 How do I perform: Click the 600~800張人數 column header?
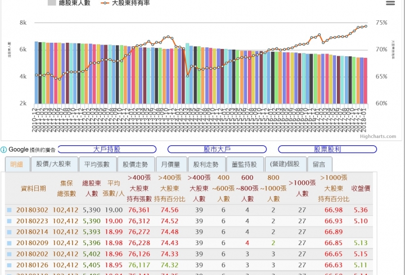(247, 188)
